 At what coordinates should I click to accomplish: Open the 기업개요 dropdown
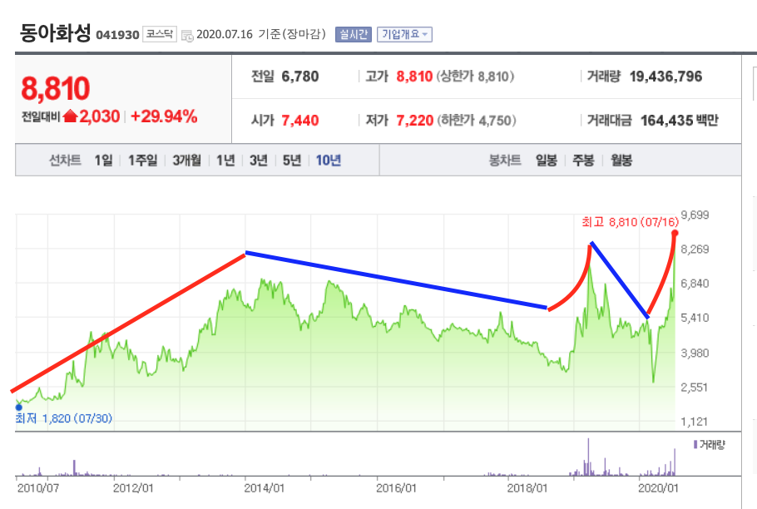tap(404, 34)
